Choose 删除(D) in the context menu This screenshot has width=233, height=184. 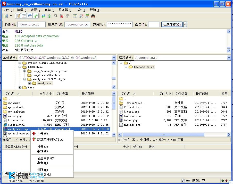52,170
